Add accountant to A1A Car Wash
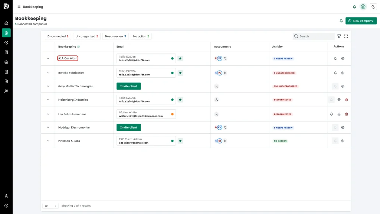Image resolution: width=380 pixels, height=214 pixels. (225, 58)
